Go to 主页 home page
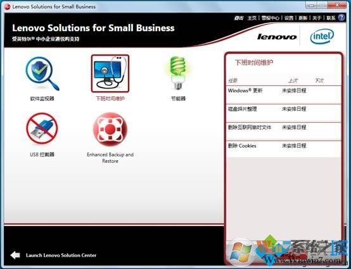 click(x=252, y=18)
